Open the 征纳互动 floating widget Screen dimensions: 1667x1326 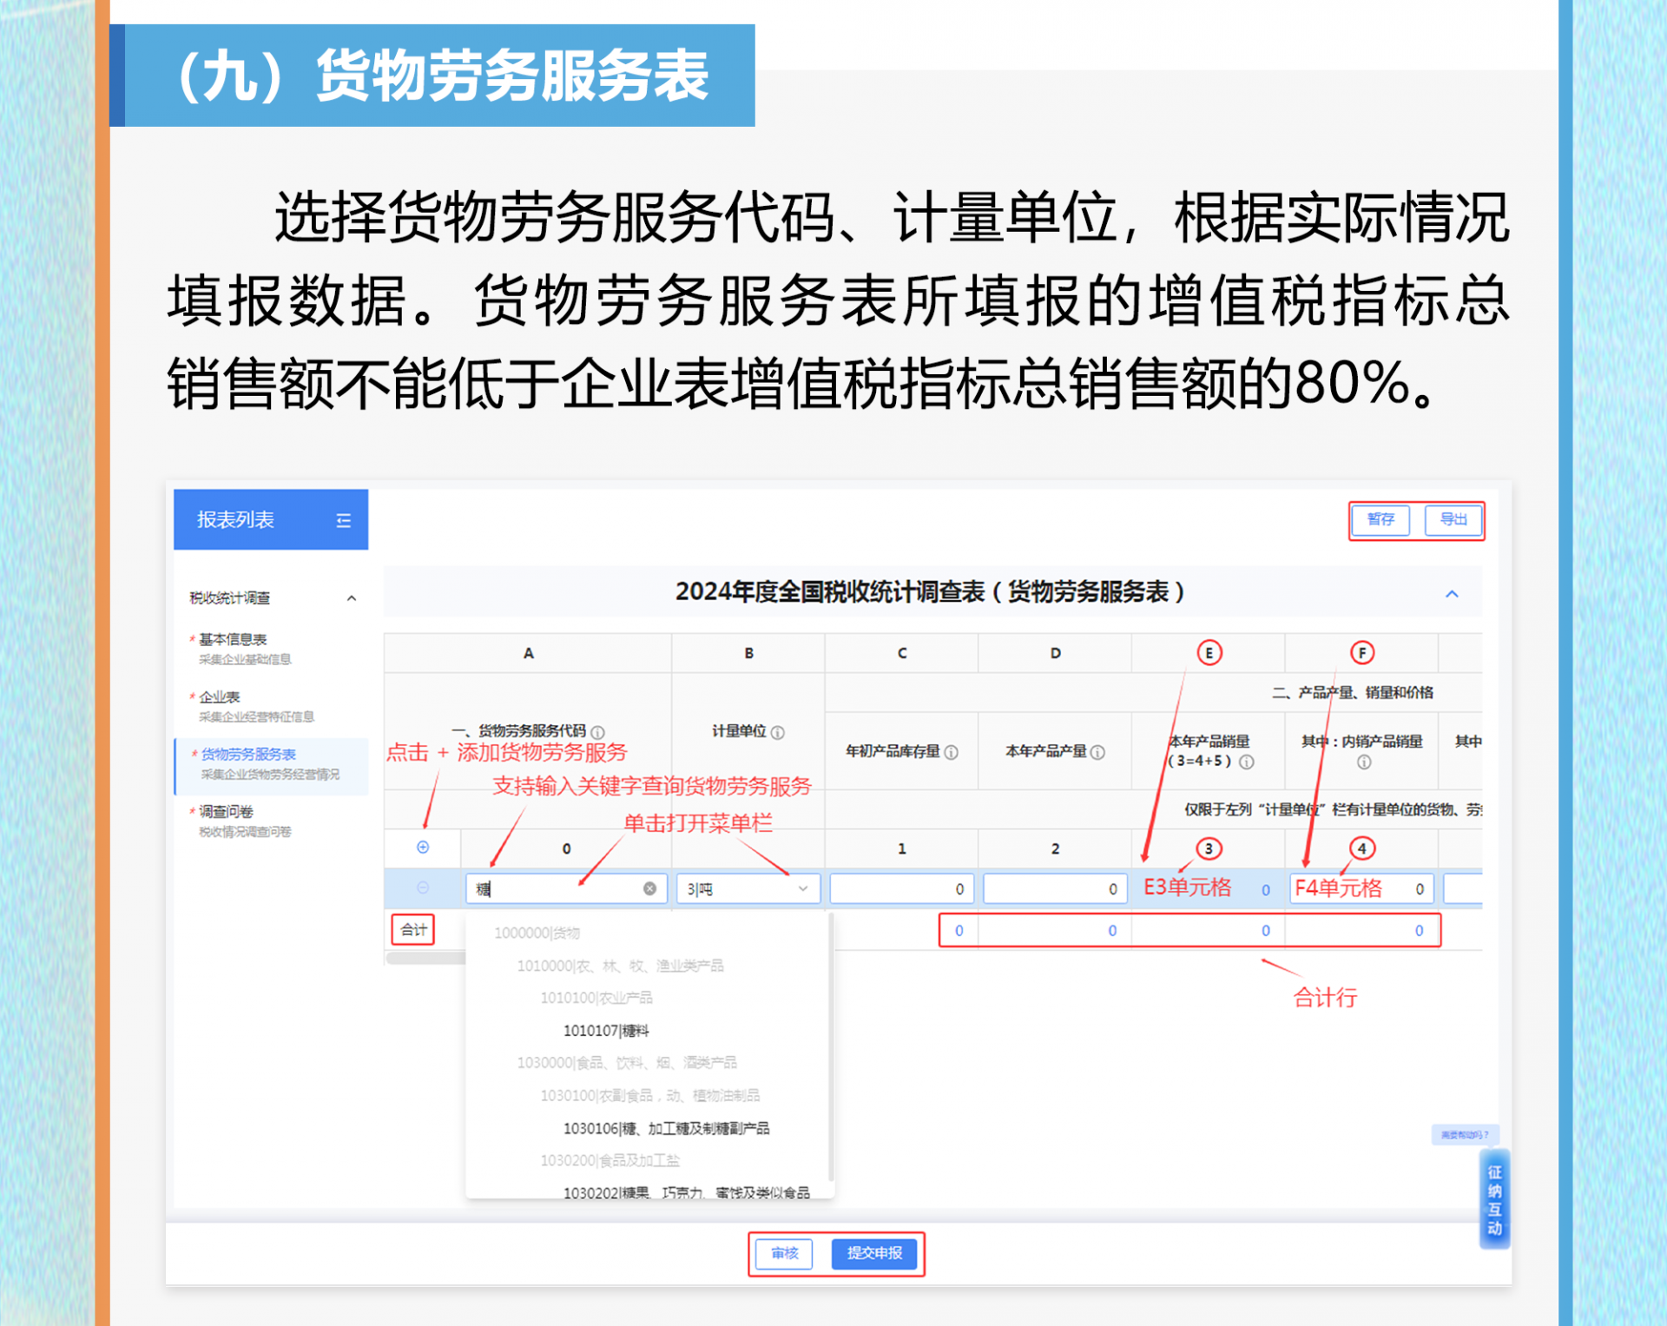tap(1494, 1200)
